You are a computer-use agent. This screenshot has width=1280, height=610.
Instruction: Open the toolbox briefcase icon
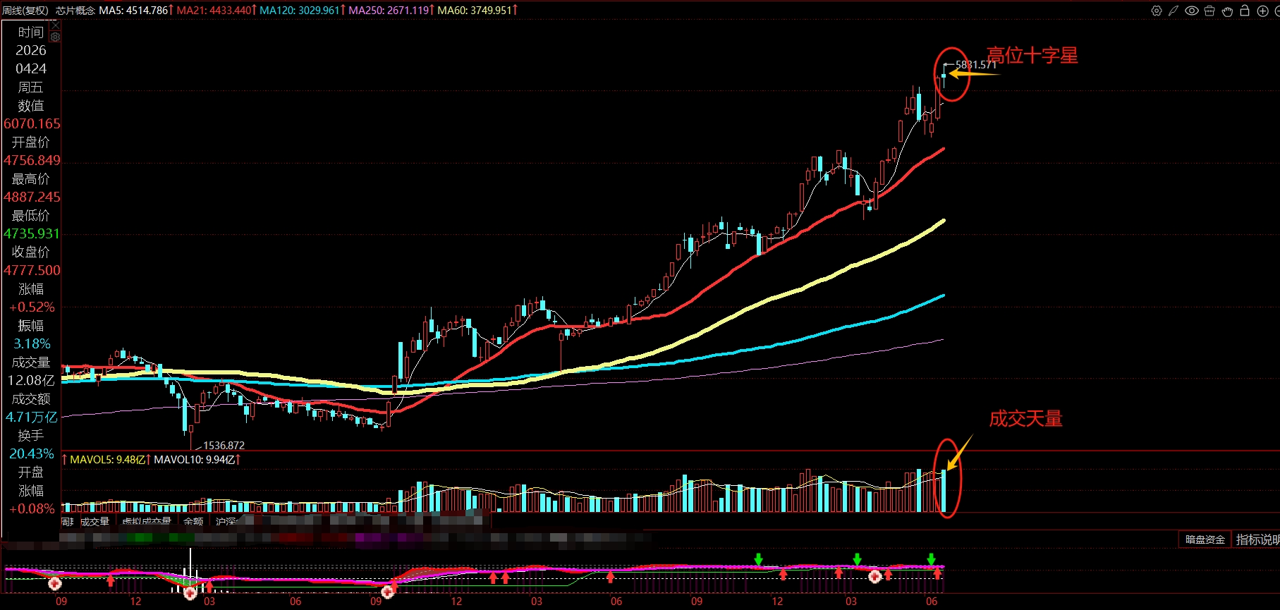tap(1209, 11)
